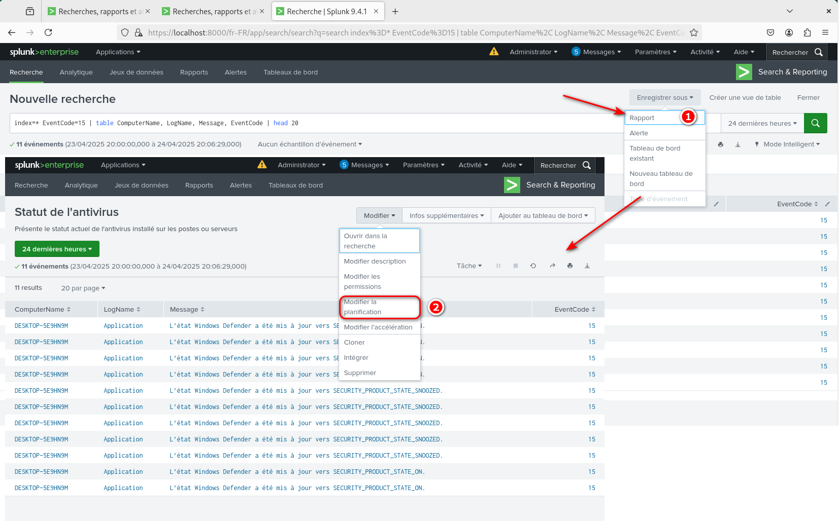Switch to the Rapports tab in the top Splunk nav

[194, 72]
